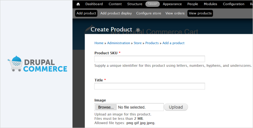Go to the Structure menu
The height and width of the screenshot is (128, 253).
click(135, 4)
